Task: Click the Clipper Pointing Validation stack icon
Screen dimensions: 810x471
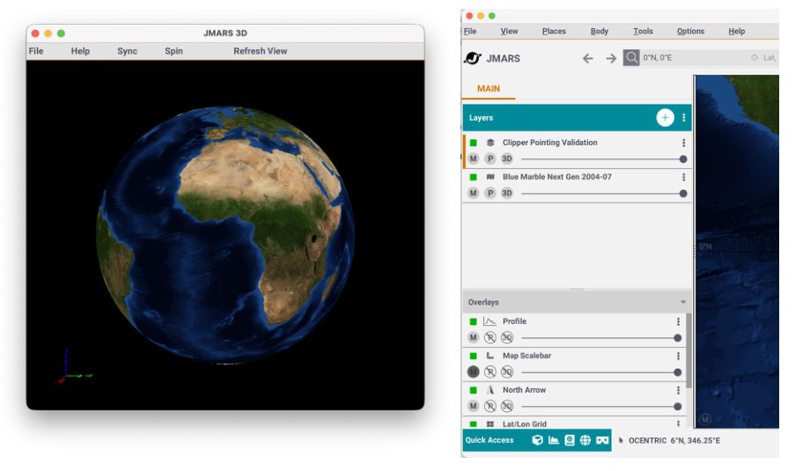Action: [x=490, y=143]
